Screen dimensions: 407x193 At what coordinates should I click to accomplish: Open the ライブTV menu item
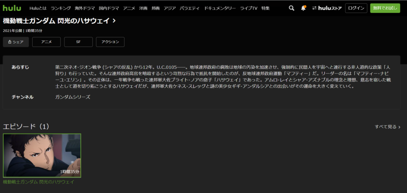point(249,8)
